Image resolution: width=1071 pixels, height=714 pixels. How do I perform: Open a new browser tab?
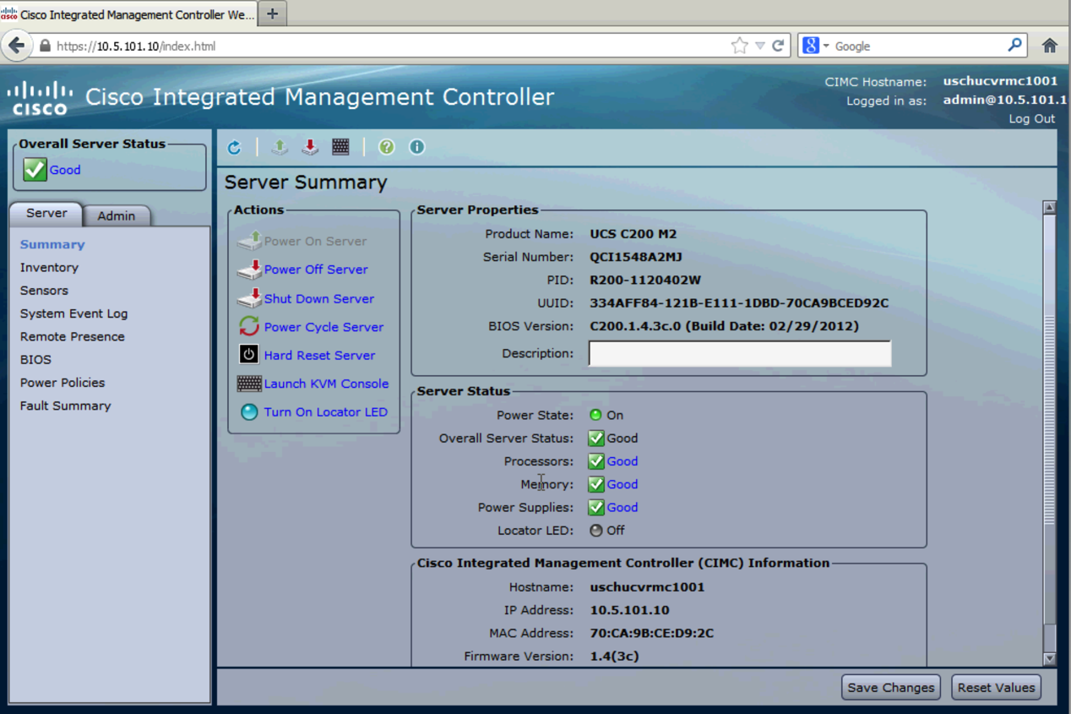pos(272,14)
